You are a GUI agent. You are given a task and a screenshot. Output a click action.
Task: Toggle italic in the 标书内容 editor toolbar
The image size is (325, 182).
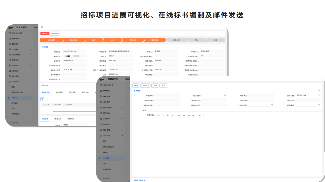pos(163,115)
